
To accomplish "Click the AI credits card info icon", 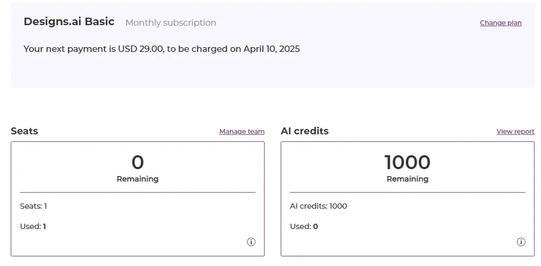I will click(x=521, y=242).
